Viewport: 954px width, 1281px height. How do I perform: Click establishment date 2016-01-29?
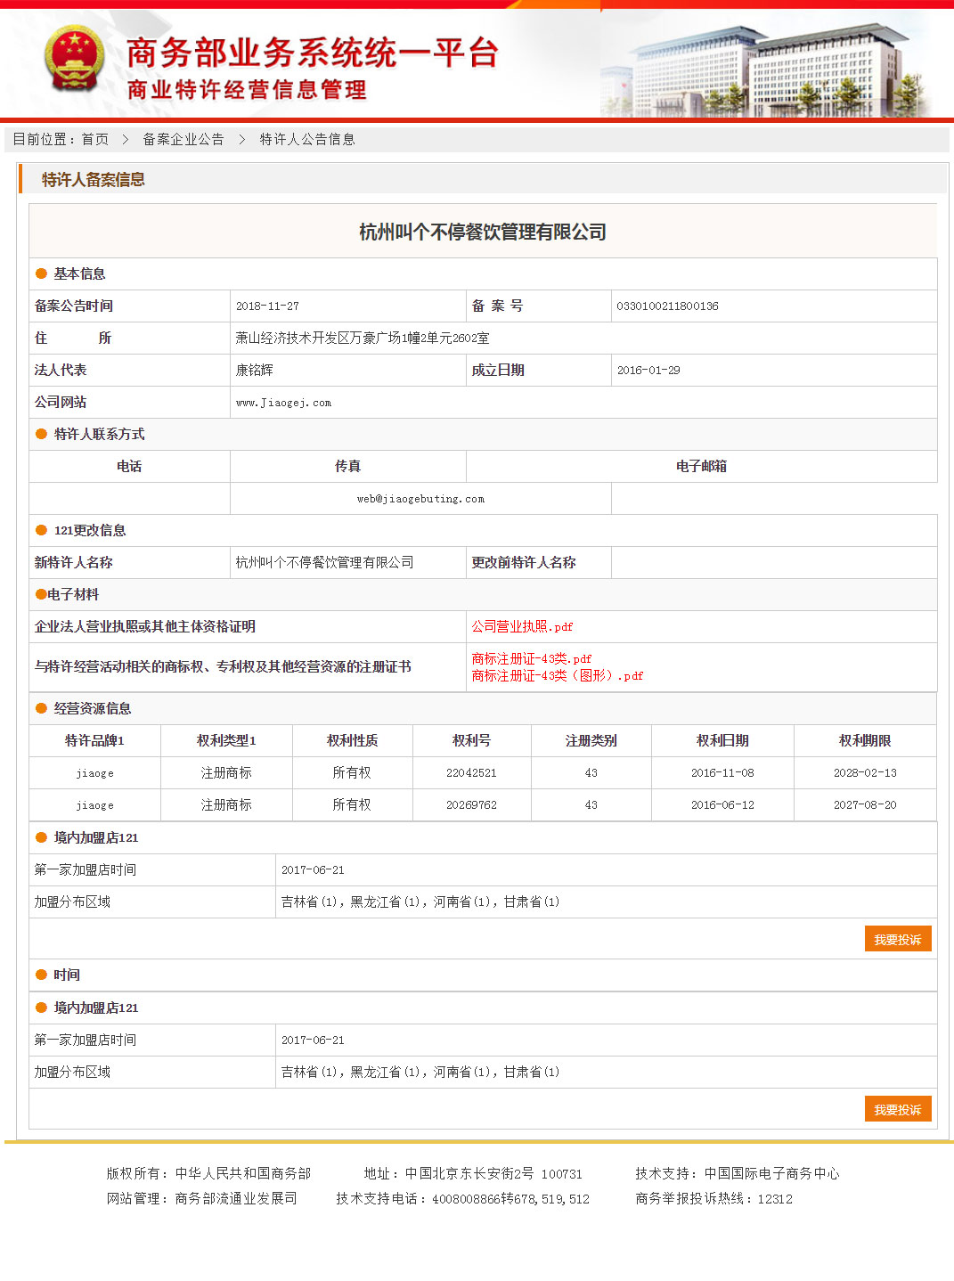648,370
